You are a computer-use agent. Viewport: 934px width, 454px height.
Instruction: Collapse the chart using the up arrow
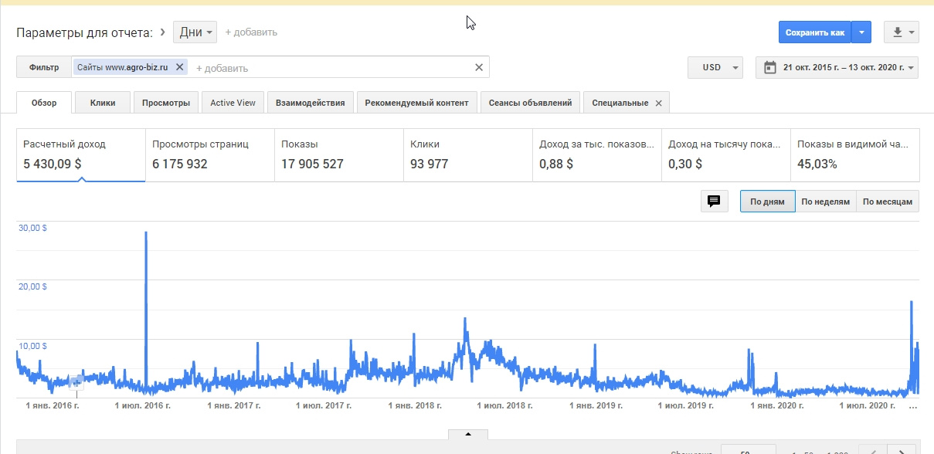point(467,435)
